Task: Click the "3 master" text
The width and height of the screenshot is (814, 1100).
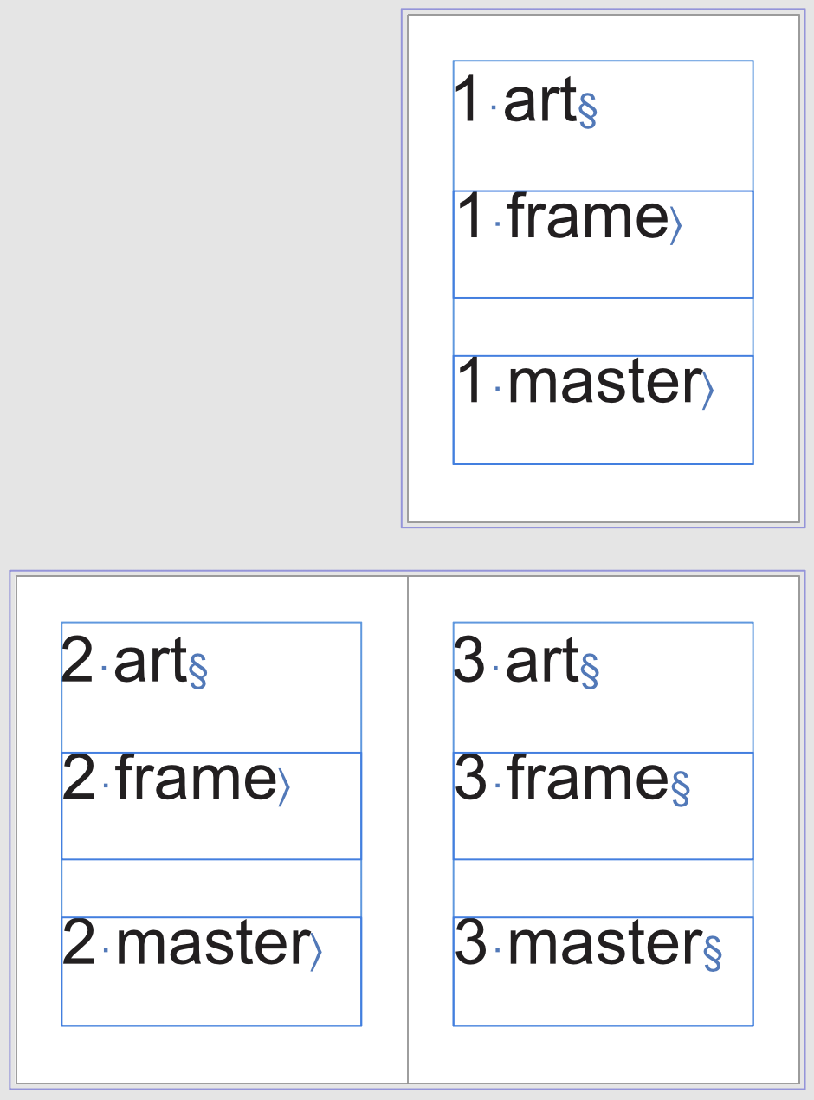Action: 576,945
